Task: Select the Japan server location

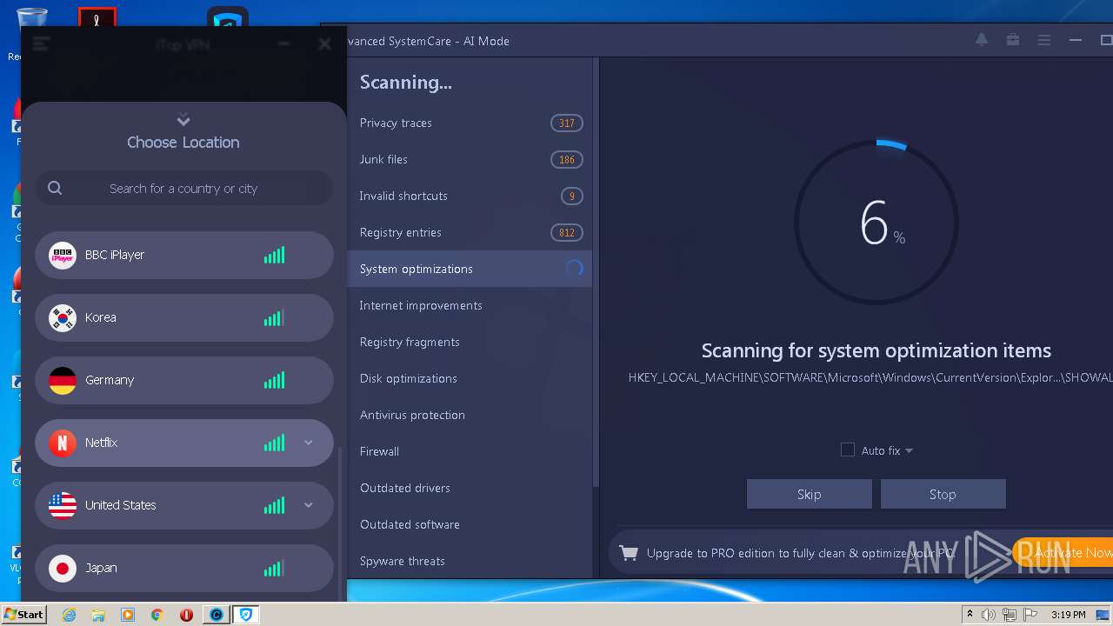Action: [184, 568]
